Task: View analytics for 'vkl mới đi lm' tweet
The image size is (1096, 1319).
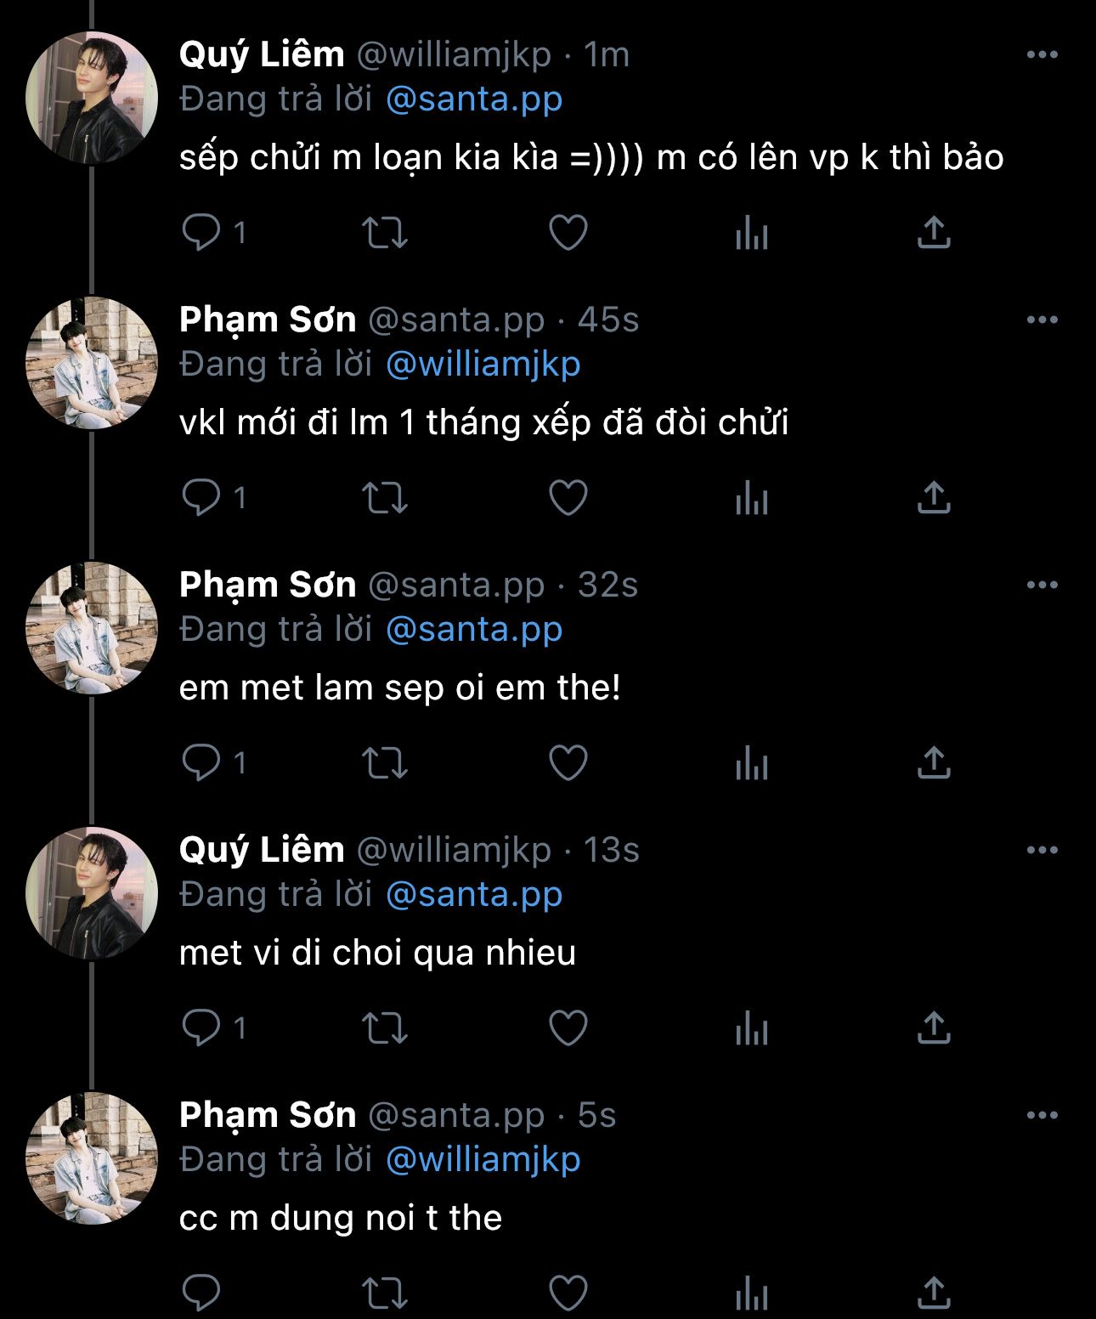Action: click(751, 497)
